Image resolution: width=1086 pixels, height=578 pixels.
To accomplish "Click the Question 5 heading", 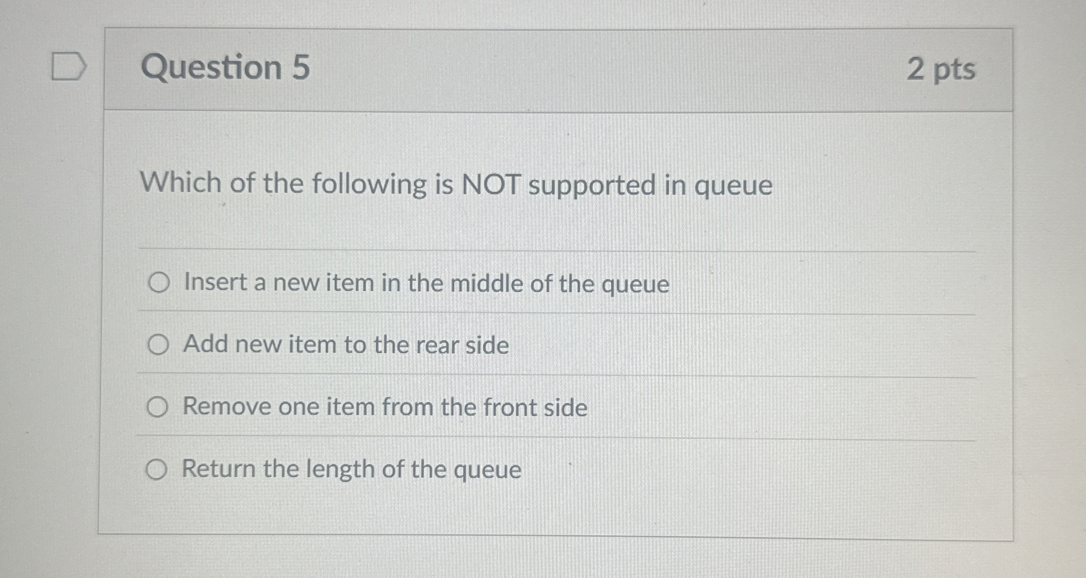I will [x=225, y=67].
